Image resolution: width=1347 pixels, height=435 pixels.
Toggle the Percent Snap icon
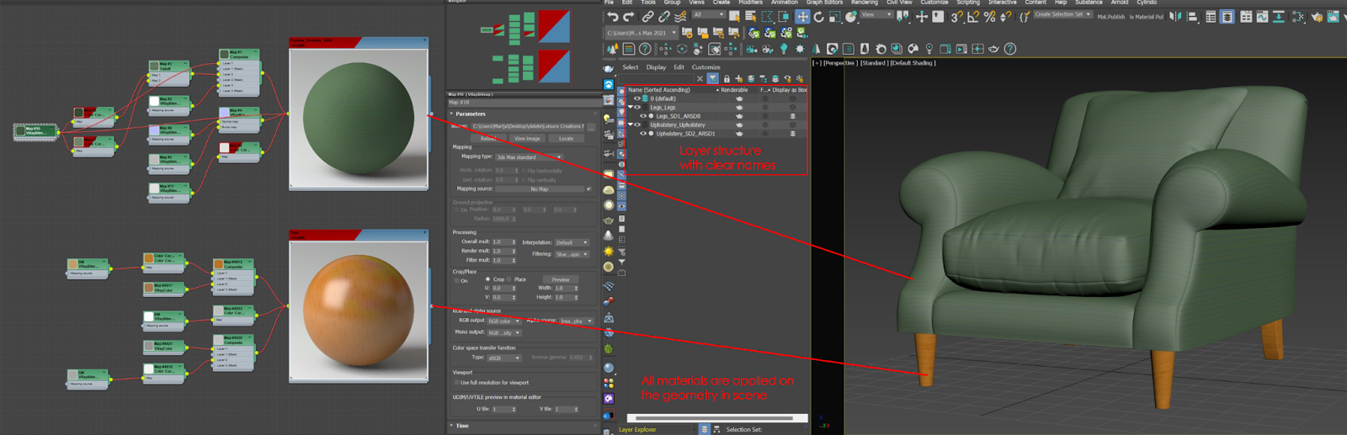(989, 17)
